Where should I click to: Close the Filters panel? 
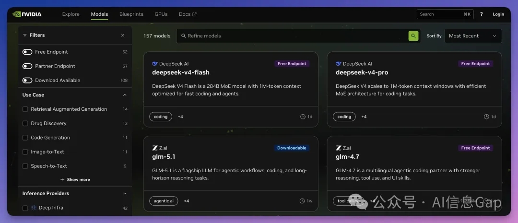coord(123,35)
